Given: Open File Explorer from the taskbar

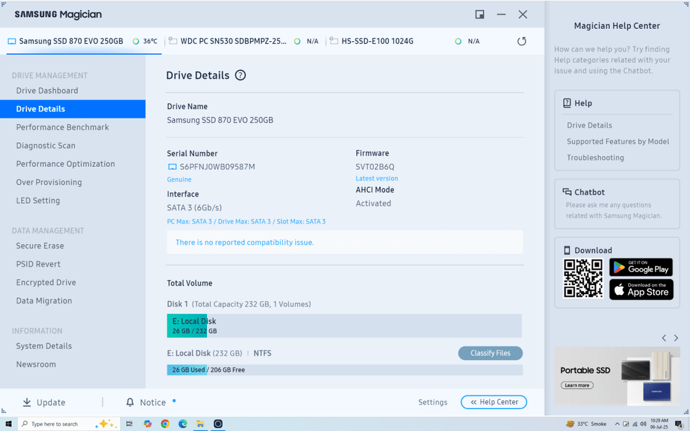Looking at the screenshot, I should point(200,424).
